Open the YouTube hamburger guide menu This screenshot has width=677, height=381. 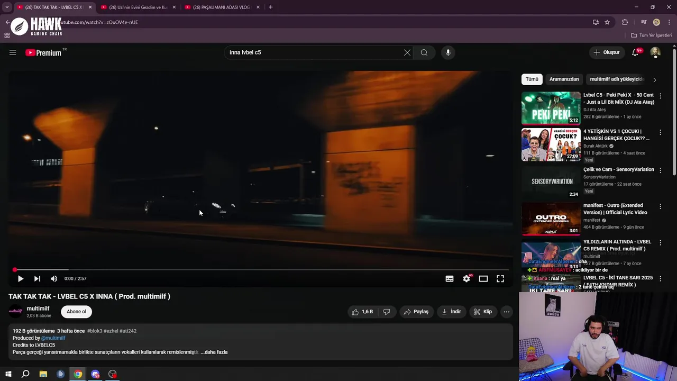click(x=13, y=52)
